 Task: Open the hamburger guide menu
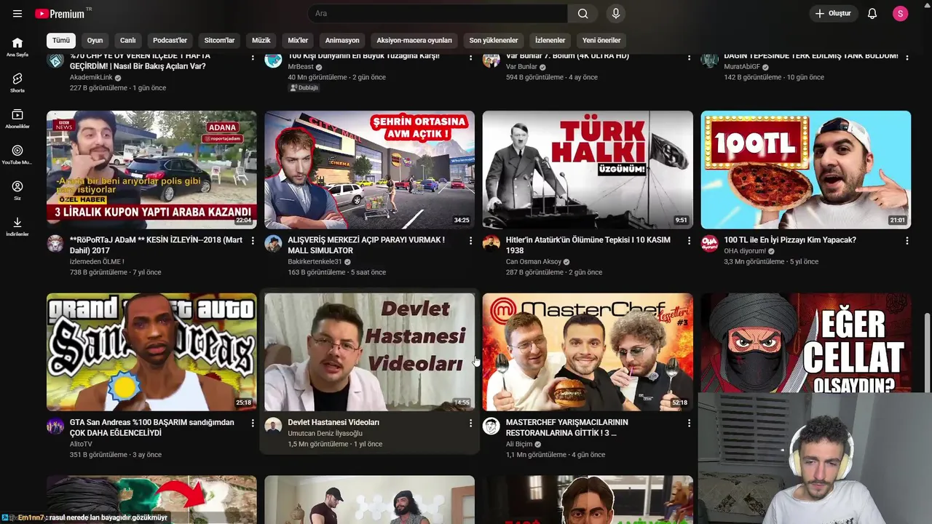click(17, 14)
